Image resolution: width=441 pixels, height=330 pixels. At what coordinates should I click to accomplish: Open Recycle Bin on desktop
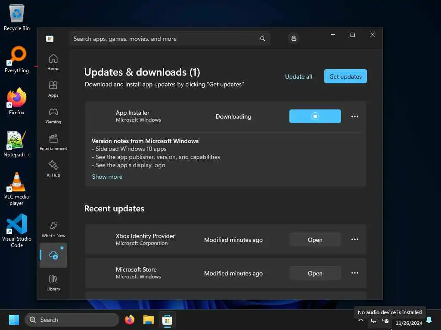17,17
